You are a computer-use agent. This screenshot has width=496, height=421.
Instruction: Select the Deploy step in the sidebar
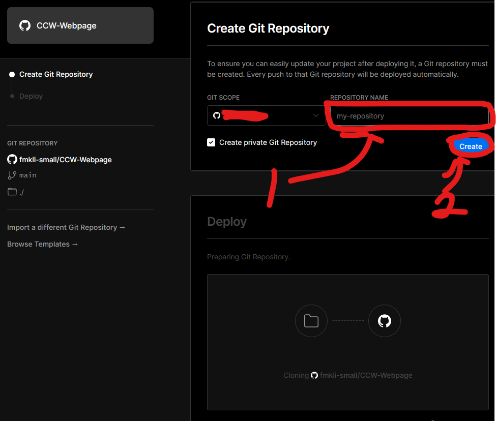point(31,96)
